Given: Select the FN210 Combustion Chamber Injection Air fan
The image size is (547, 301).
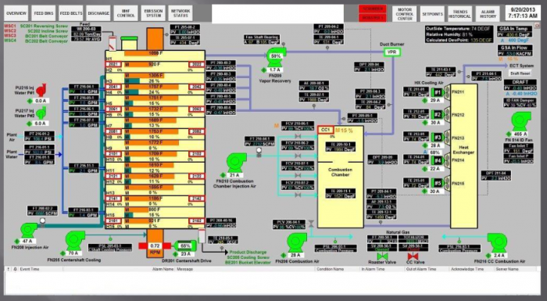Looking at the screenshot, I should coord(236,163).
